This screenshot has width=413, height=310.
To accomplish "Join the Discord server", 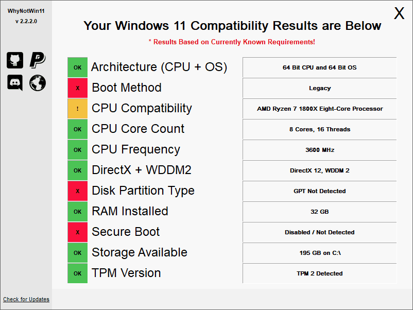I will [14, 83].
